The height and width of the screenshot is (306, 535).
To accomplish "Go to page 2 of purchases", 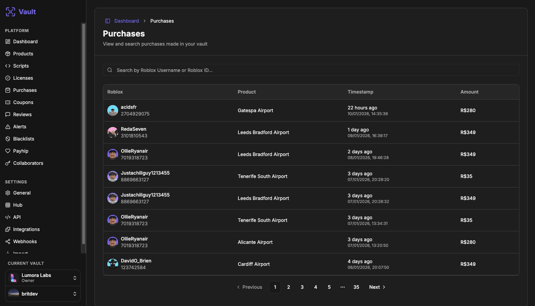I will [288, 287].
